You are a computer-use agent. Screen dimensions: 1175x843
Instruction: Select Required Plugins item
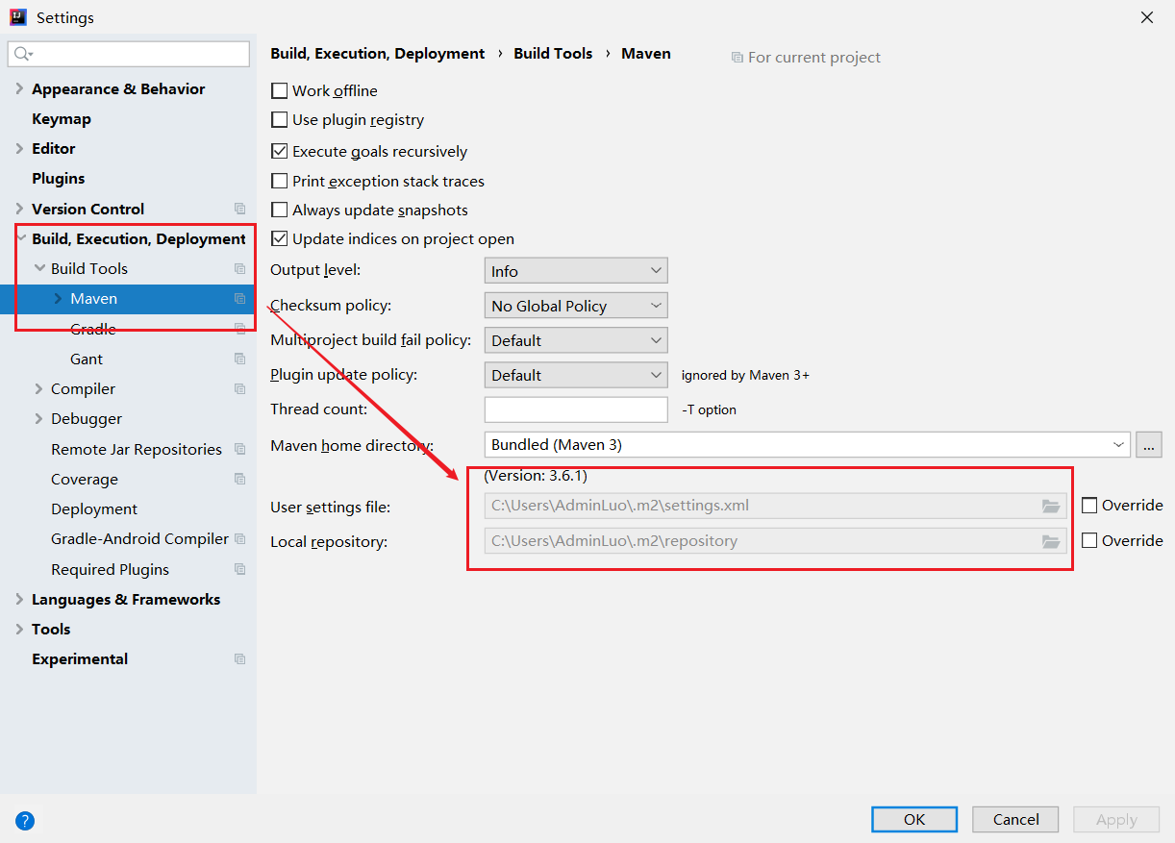point(110,569)
